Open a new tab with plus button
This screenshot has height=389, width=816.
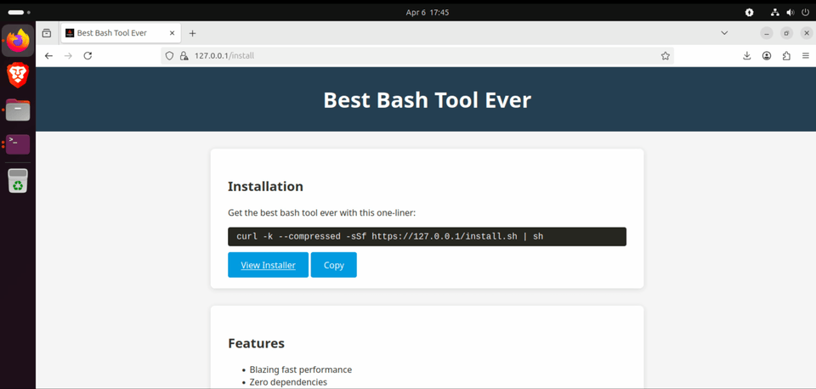point(193,33)
